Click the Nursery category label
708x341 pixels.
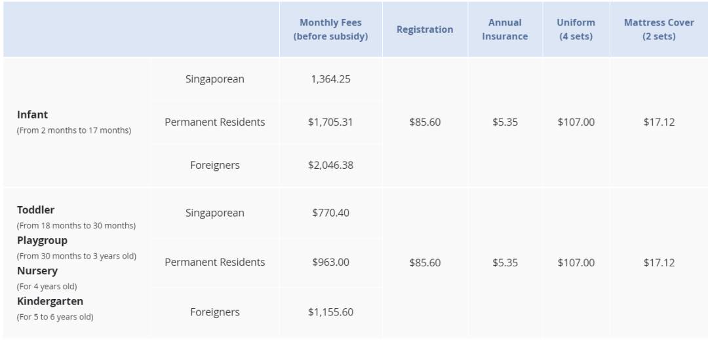coord(37,271)
